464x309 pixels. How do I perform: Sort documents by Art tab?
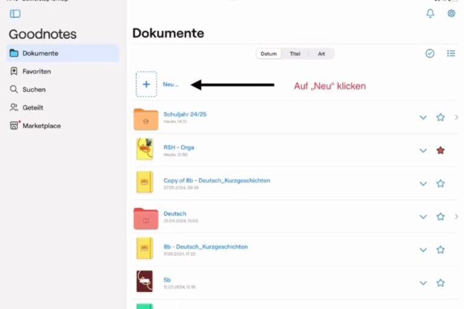coord(321,54)
